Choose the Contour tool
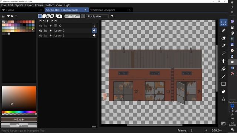 pos(223,92)
